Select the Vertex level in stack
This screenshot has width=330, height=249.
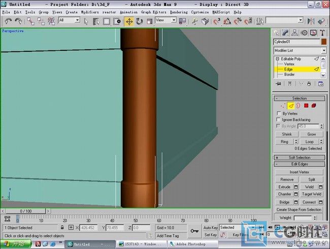point(289,64)
